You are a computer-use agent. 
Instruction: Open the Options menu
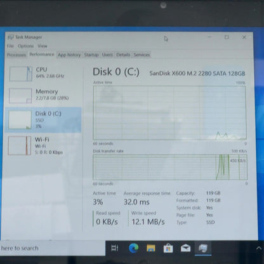25,46
